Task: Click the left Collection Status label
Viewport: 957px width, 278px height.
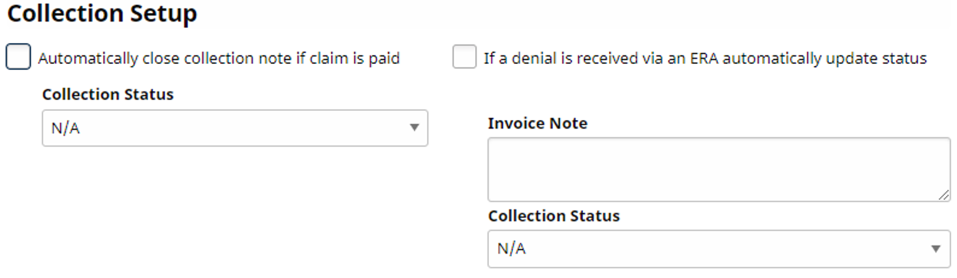Action: (108, 95)
